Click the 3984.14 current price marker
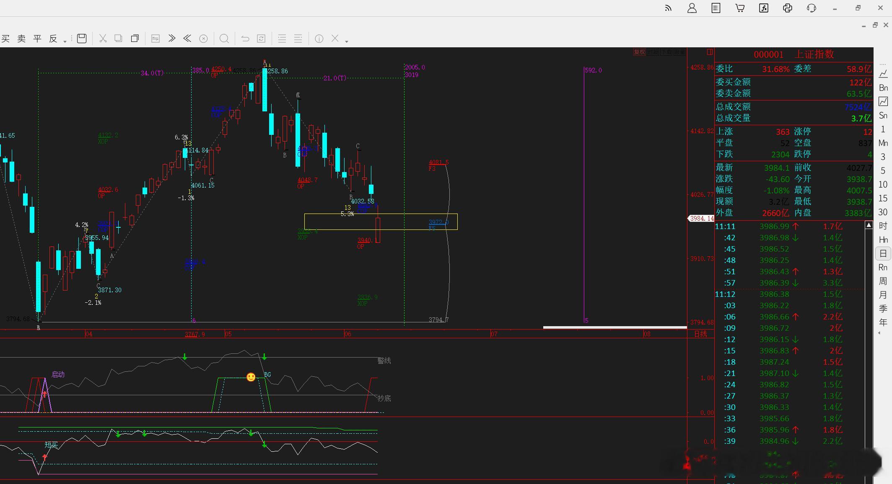The width and height of the screenshot is (892, 484). (x=701, y=218)
